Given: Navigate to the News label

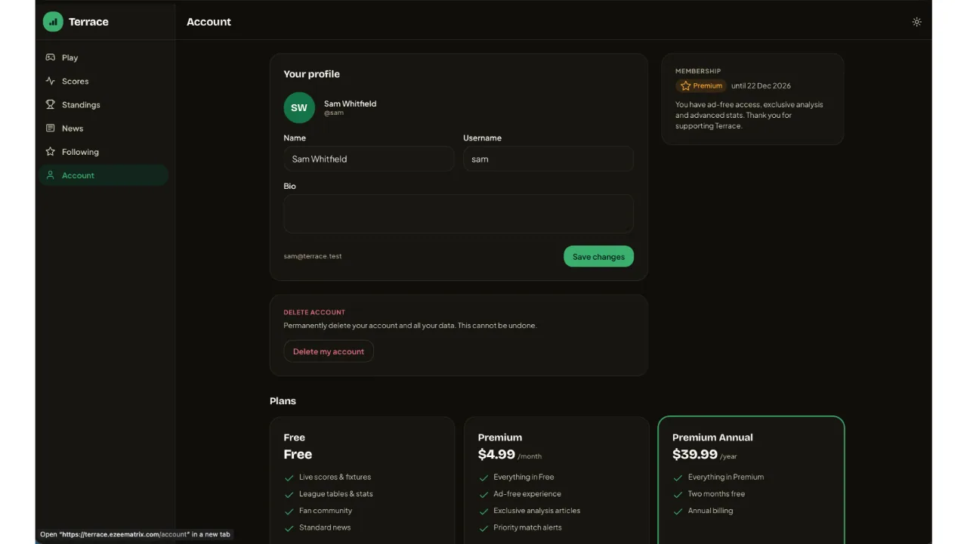Looking at the screenshot, I should point(73,128).
